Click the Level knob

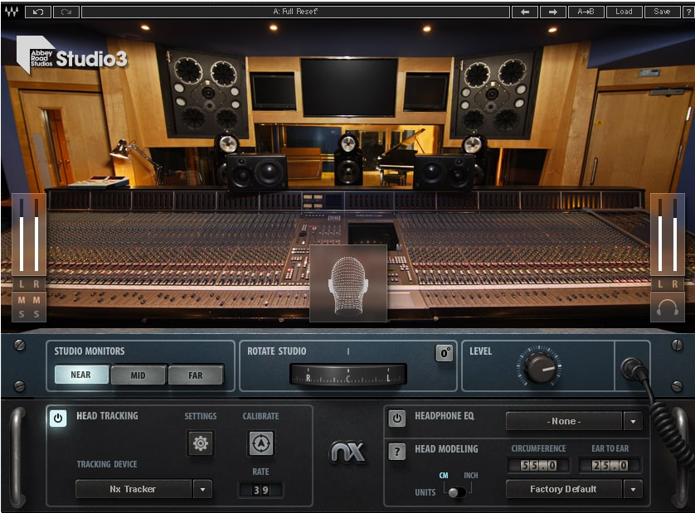[x=539, y=367]
